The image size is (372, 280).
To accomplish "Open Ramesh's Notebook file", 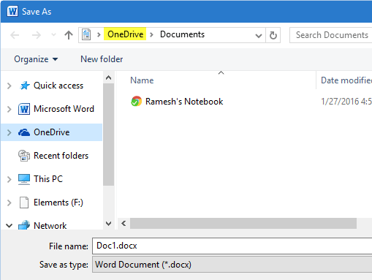I will click(177, 102).
